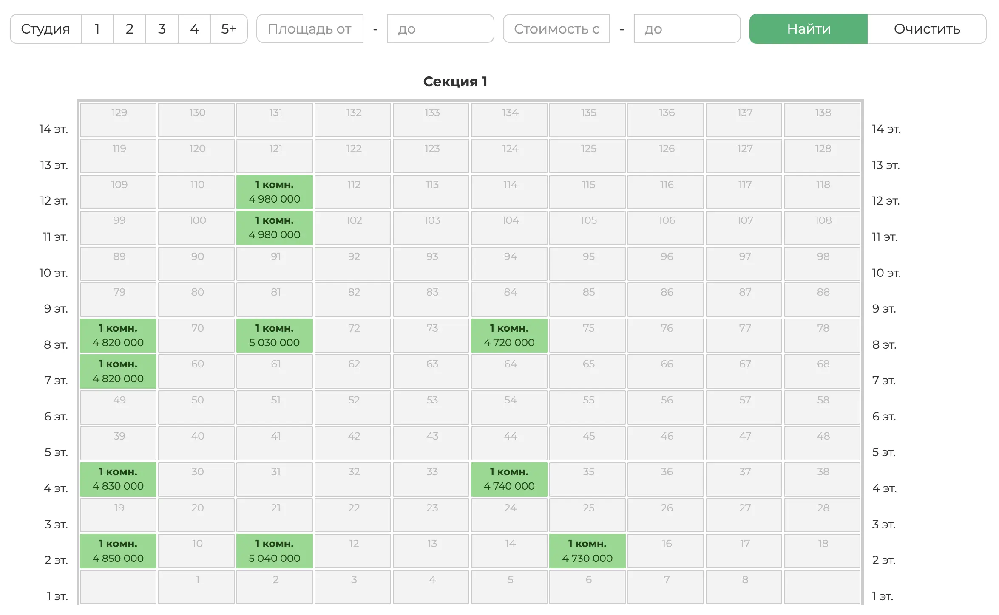Click the 7th floor apartment priced 4 820 000
Viewport: 999px width, 615px height.
click(x=118, y=371)
